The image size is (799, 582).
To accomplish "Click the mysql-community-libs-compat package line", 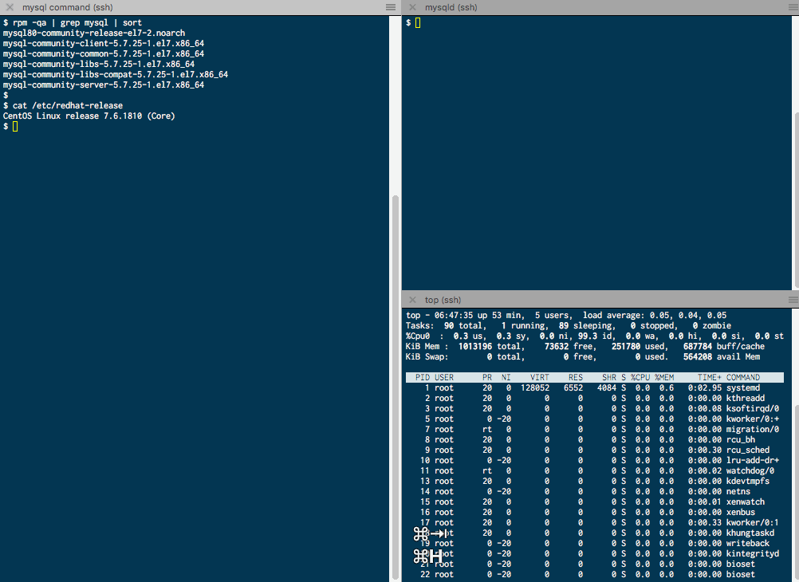I will tap(116, 74).
